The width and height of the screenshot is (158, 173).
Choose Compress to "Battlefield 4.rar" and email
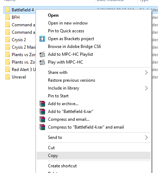click(x=93, y=127)
